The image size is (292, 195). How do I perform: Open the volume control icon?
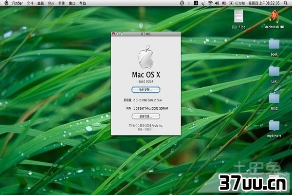point(217,3)
